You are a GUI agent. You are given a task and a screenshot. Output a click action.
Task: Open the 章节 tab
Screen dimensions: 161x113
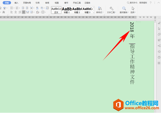pyautogui.click(x=66, y=3)
